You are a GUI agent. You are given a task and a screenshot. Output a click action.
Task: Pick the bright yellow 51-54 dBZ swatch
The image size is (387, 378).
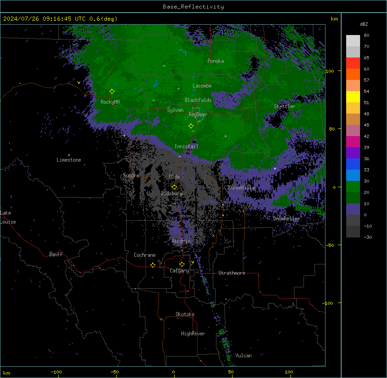click(353, 97)
